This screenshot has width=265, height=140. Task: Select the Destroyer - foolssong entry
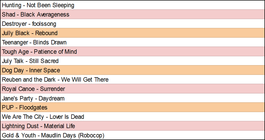(29, 24)
